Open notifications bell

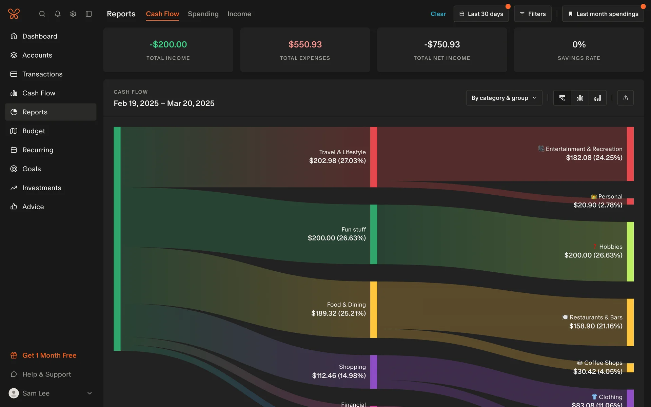(58, 14)
